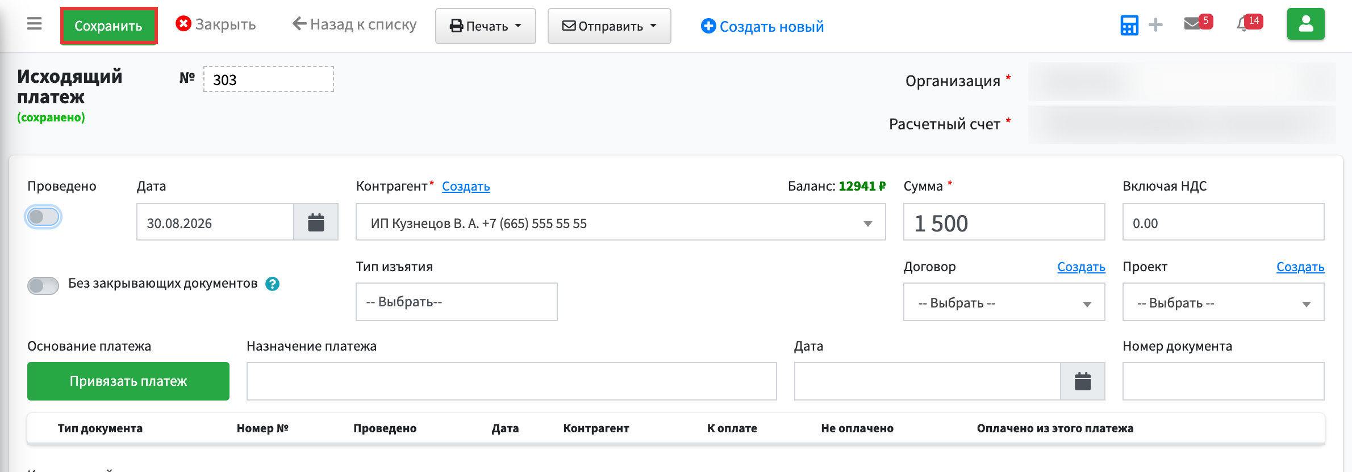Image resolution: width=1352 pixels, height=472 pixels.
Task: Click Создать link next to Контрагент
Action: pyautogui.click(x=466, y=186)
